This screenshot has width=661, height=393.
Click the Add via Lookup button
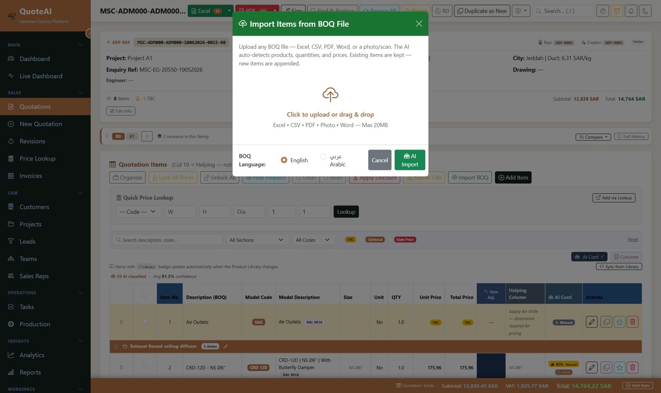[614, 198]
